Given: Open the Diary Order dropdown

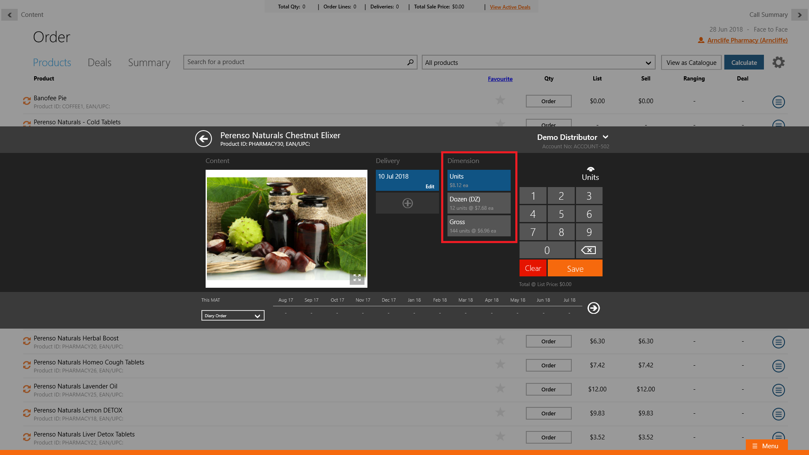Looking at the screenshot, I should click(x=233, y=316).
